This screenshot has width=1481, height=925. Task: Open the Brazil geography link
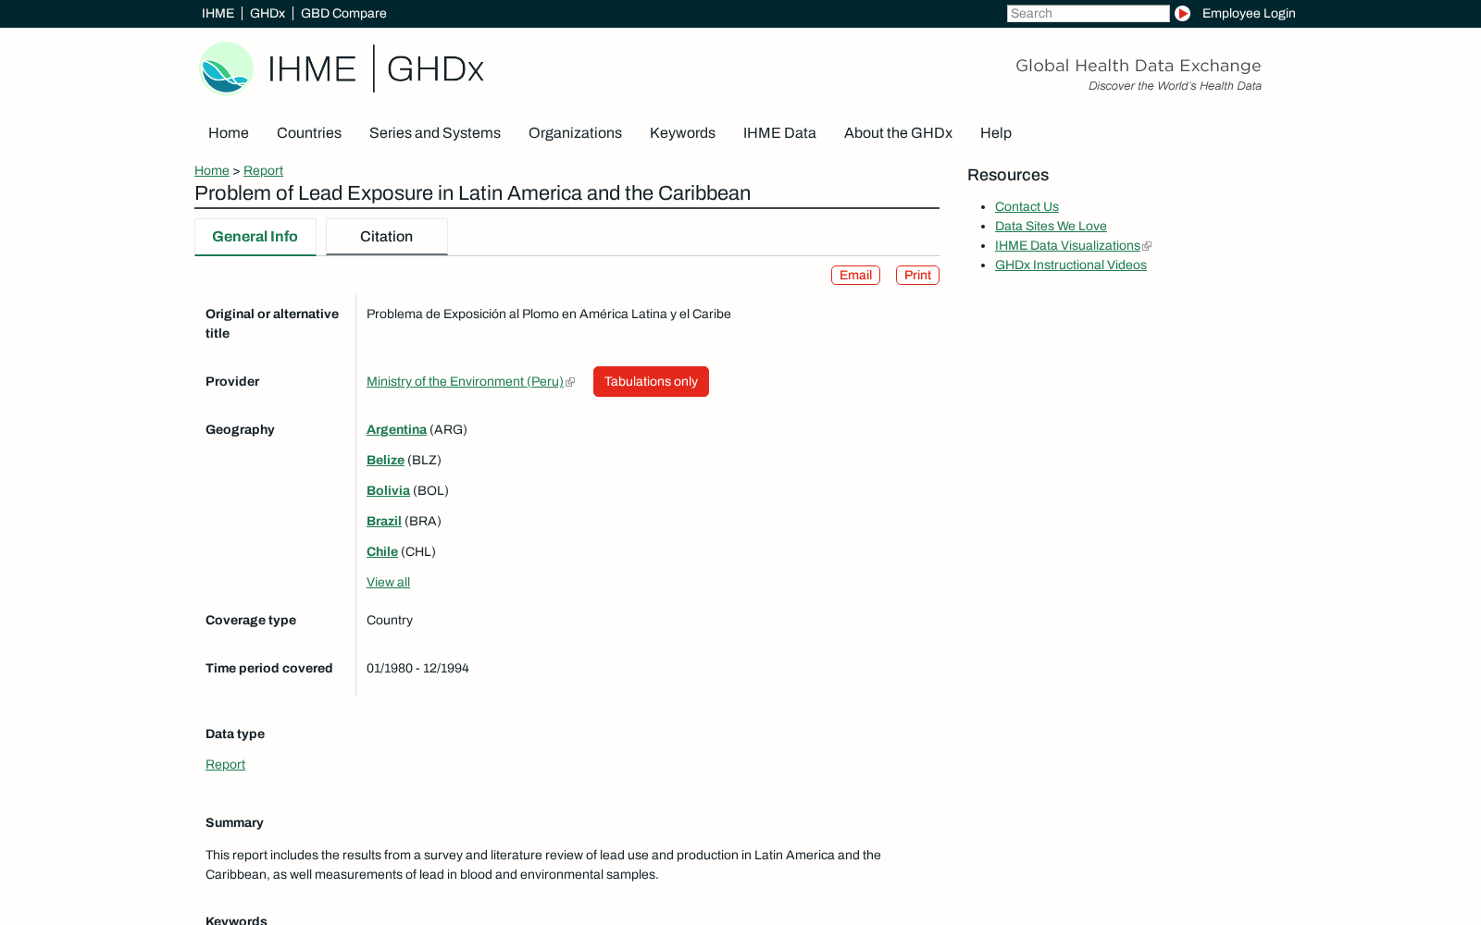click(x=384, y=522)
